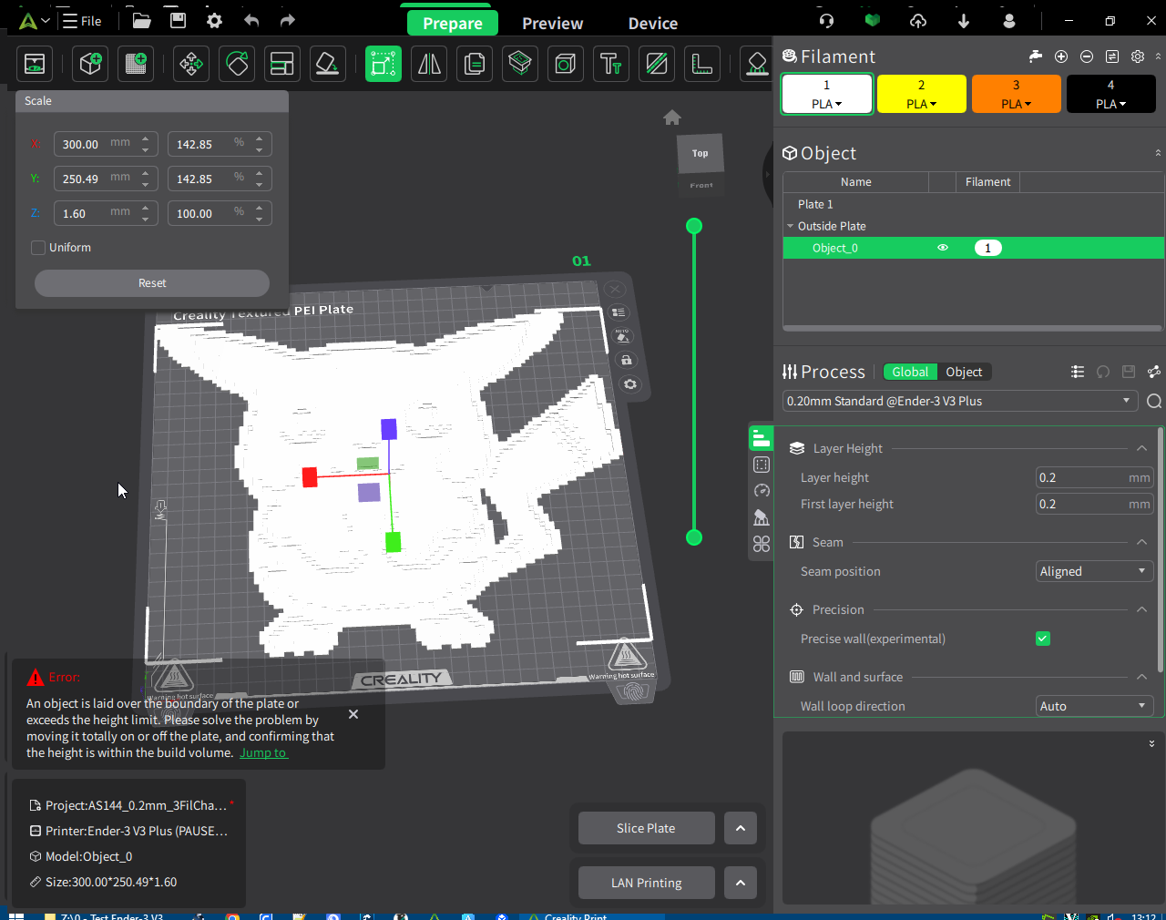This screenshot has width=1166, height=920.
Task: Select the Text tool
Action: 610,64
